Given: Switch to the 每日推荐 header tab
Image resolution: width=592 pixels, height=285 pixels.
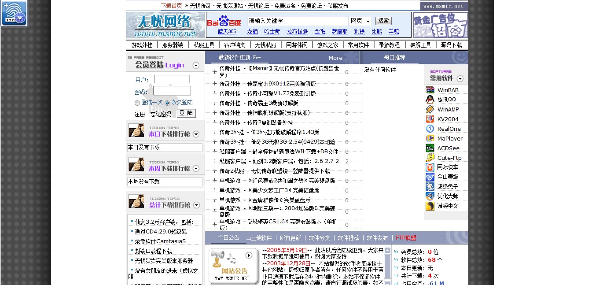Looking at the screenshot, I should pos(394,57).
